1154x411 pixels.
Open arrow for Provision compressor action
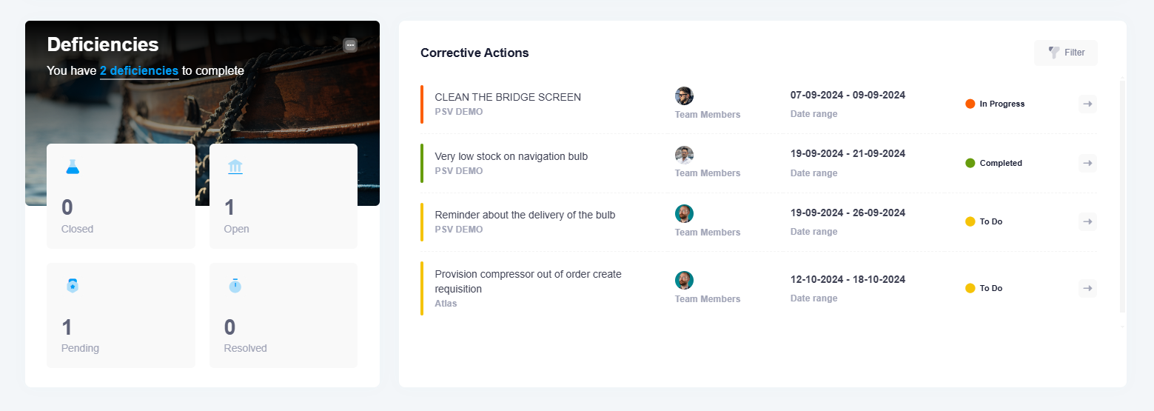(1087, 288)
